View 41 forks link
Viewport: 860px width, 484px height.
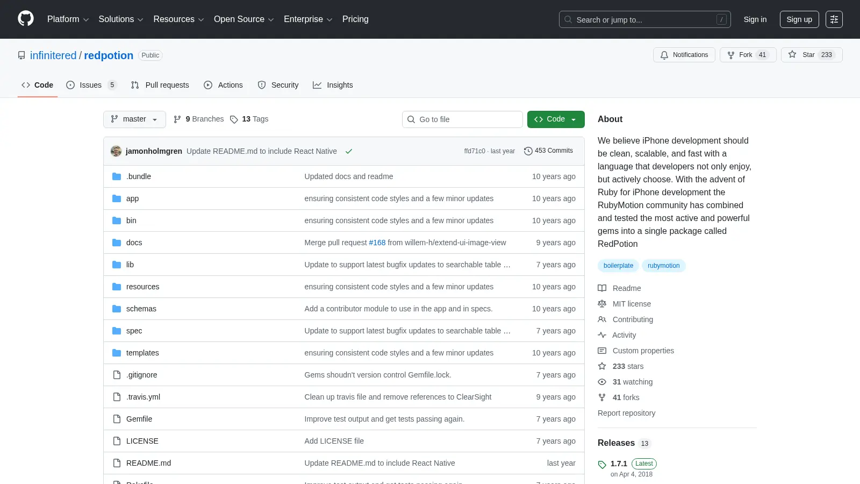point(626,397)
